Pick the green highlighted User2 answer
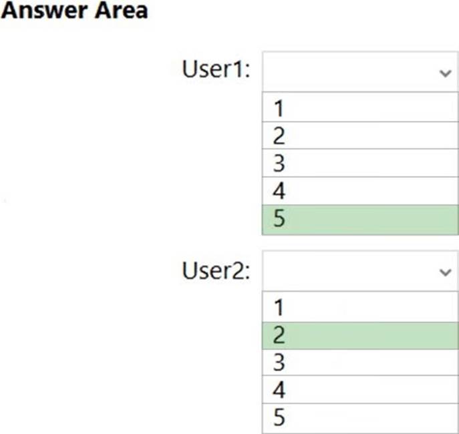Image resolution: width=459 pixels, height=434 pixels. click(359, 335)
